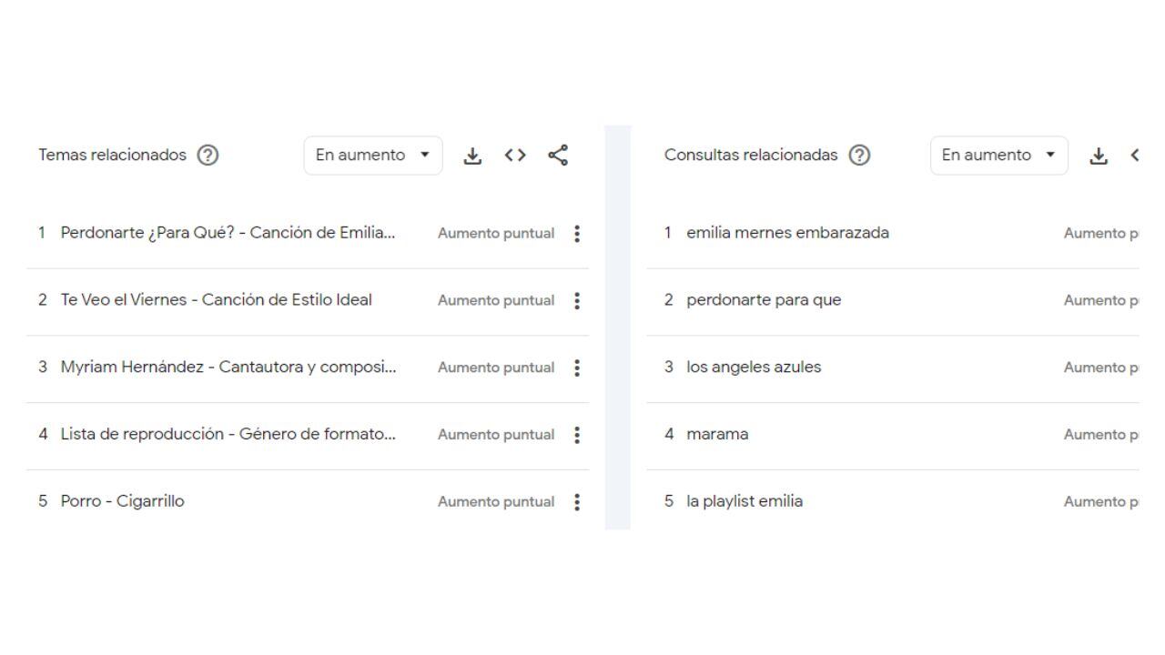Viewport: 1165px width, 655px height.
Task: Download the Temas relacionados data as CSV
Action: coord(471,156)
